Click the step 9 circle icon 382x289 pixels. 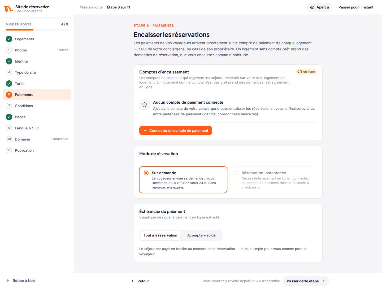[x=9, y=128]
